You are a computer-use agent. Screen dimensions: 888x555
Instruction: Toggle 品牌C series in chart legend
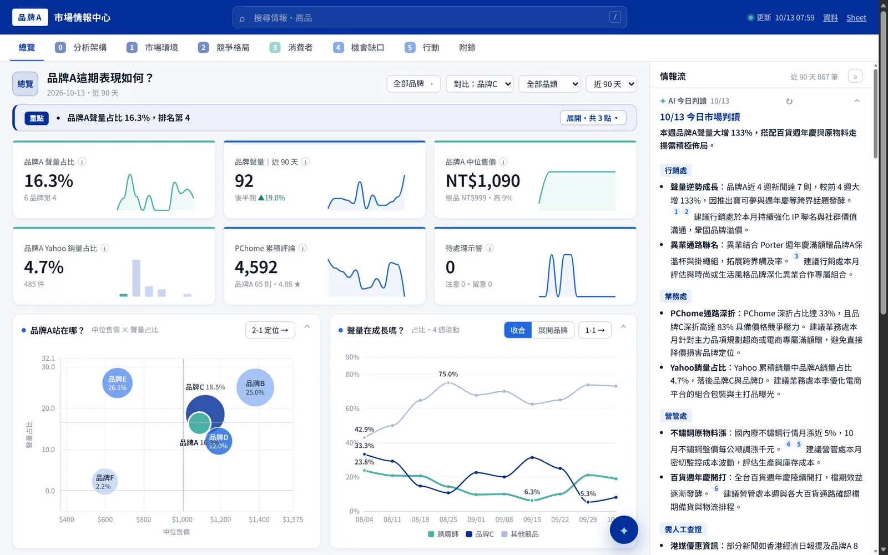[x=480, y=534]
